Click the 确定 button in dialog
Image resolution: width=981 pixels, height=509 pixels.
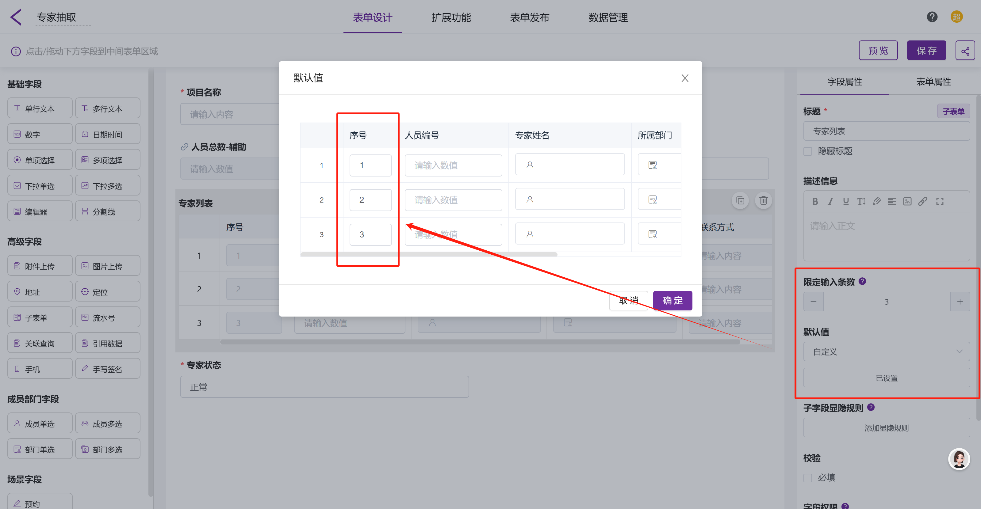672,301
